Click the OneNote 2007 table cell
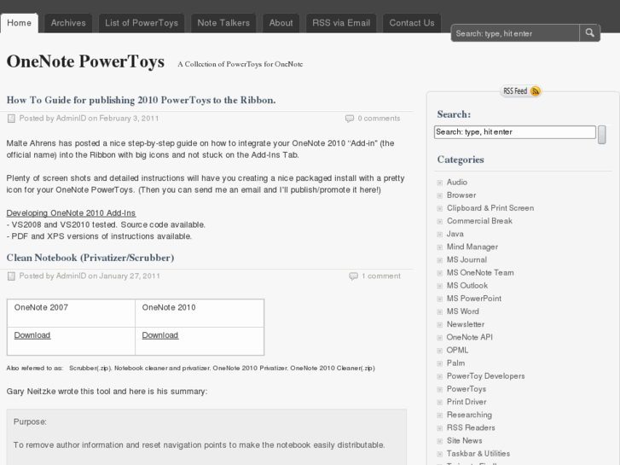The height and width of the screenshot is (465, 620). click(x=71, y=313)
